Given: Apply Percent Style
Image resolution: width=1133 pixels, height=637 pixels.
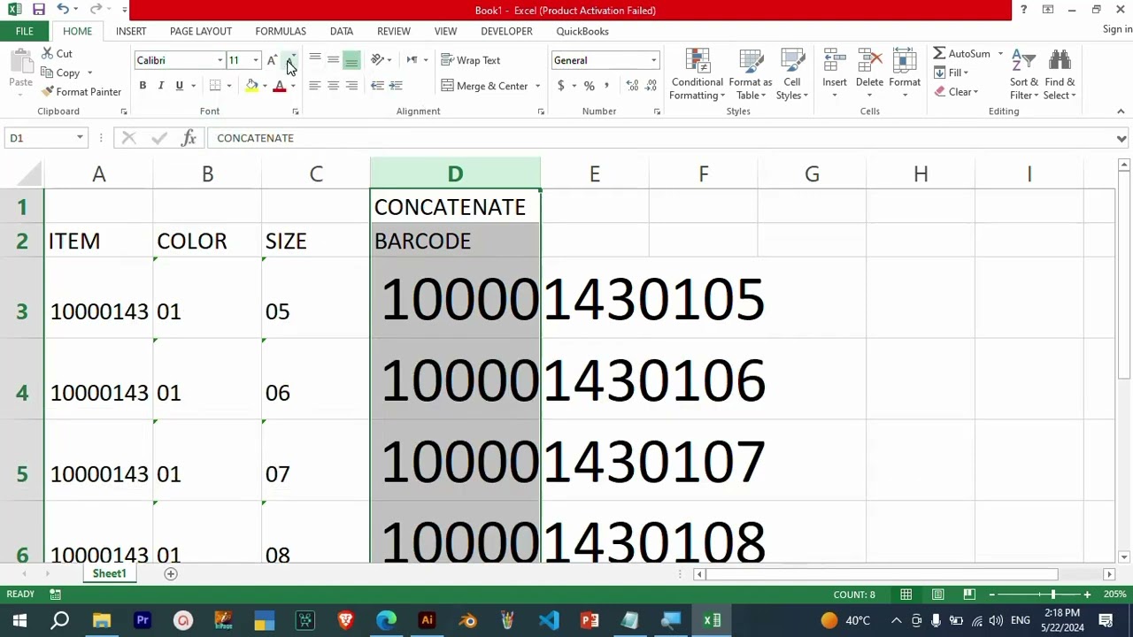Looking at the screenshot, I should 590,86.
